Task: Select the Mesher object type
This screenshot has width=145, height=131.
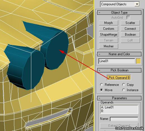Action: (x=108, y=46)
